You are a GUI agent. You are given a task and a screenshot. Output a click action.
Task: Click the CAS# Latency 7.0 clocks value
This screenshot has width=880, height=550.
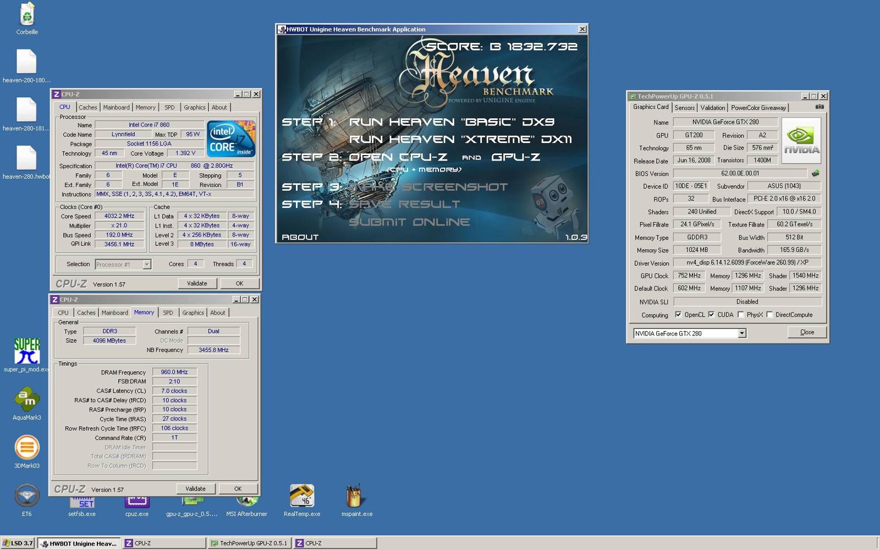click(x=174, y=391)
